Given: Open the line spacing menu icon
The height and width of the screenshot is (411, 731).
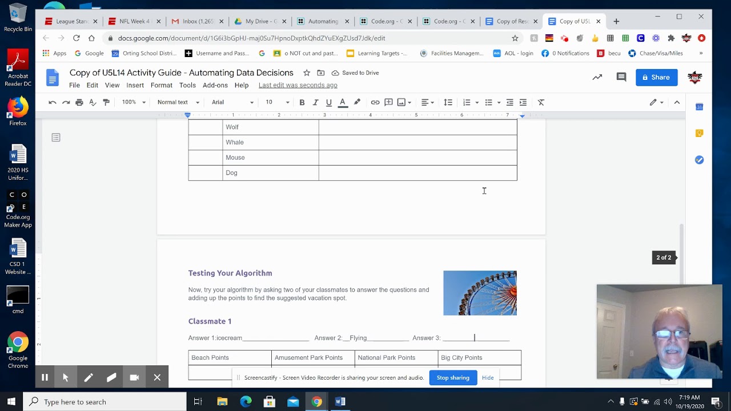Looking at the screenshot, I should (448, 102).
